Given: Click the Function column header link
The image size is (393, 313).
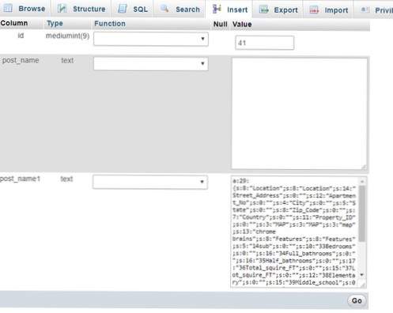Looking at the screenshot, I should coord(110,24).
